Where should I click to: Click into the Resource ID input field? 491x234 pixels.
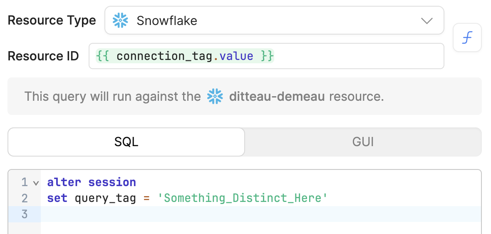[x=266, y=56]
